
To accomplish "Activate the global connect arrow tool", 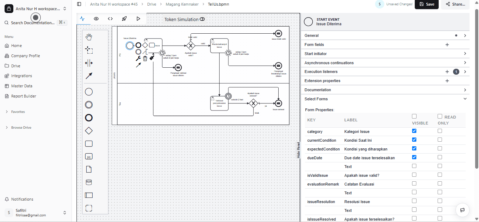I will pos(89,76).
